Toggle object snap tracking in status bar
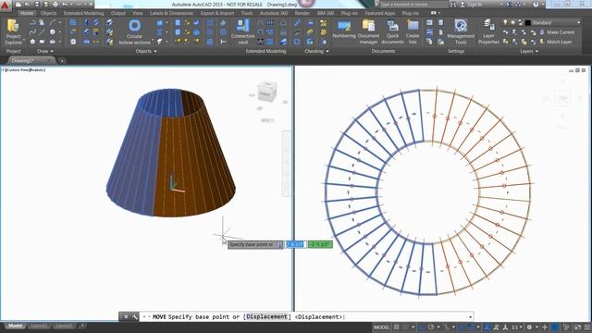592x333 pixels. pos(462,327)
